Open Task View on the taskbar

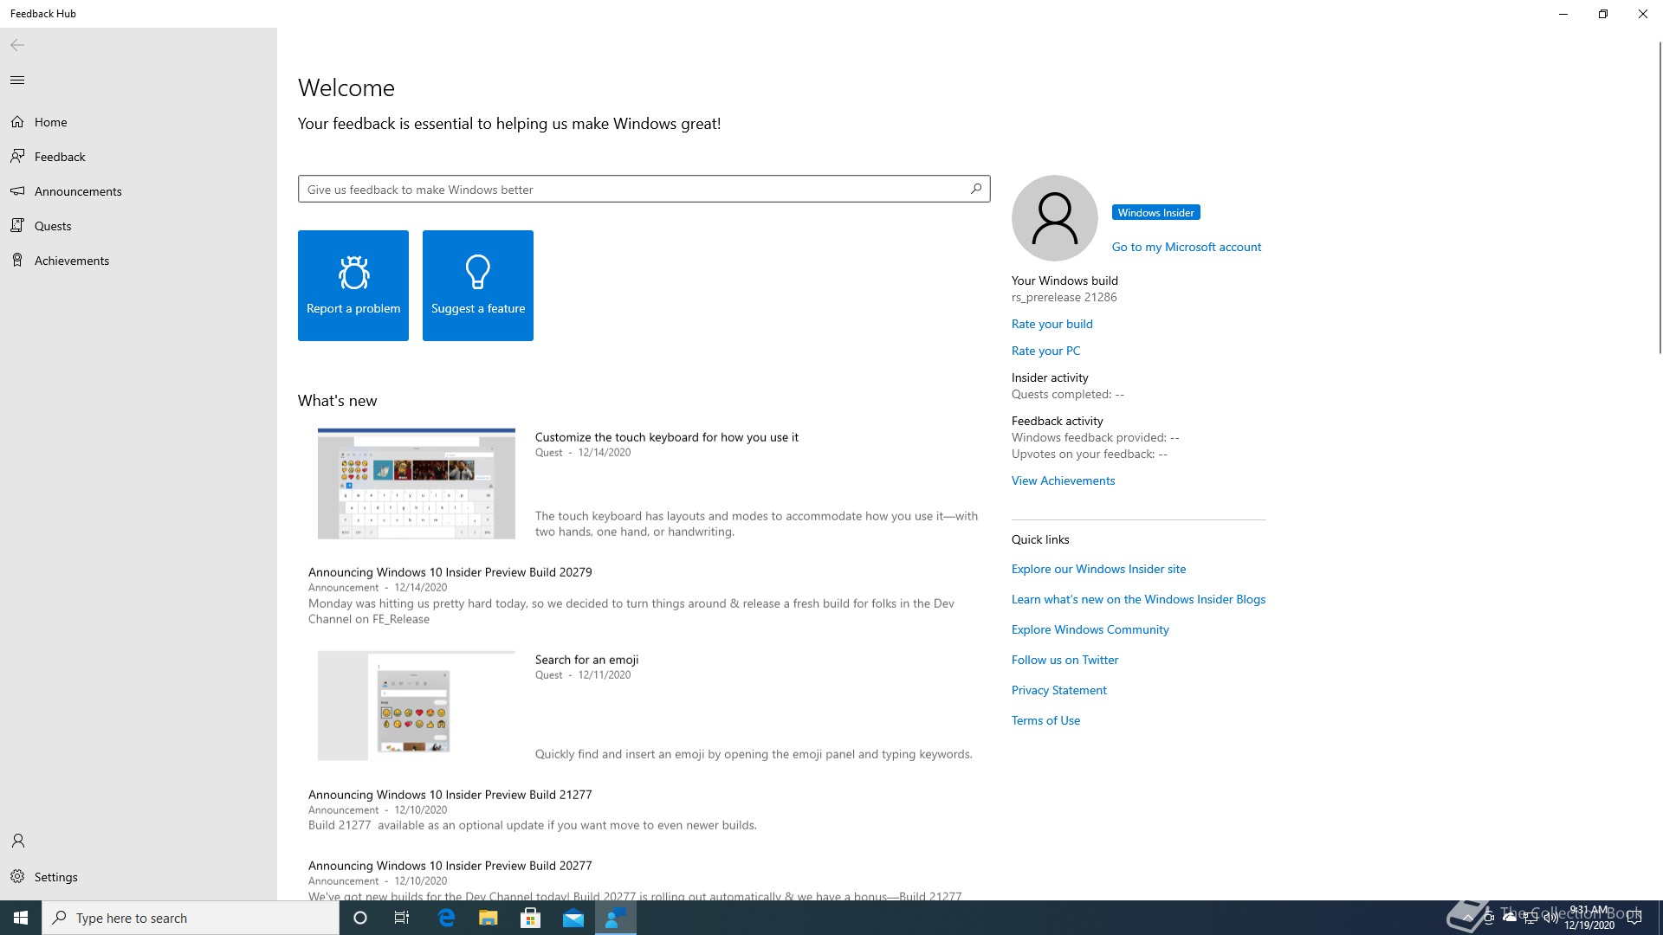coord(402,918)
